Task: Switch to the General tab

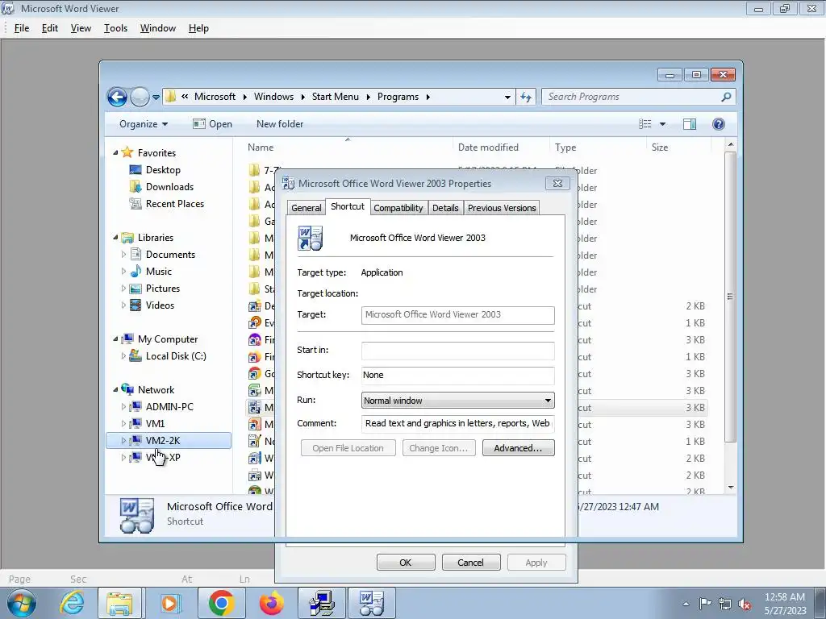Action: point(306,208)
